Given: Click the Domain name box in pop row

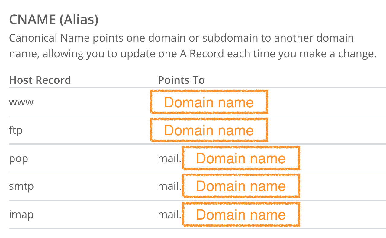Looking at the screenshot, I should tap(241, 158).
